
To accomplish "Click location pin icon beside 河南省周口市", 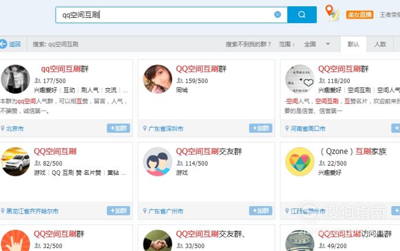I will (287, 128).
